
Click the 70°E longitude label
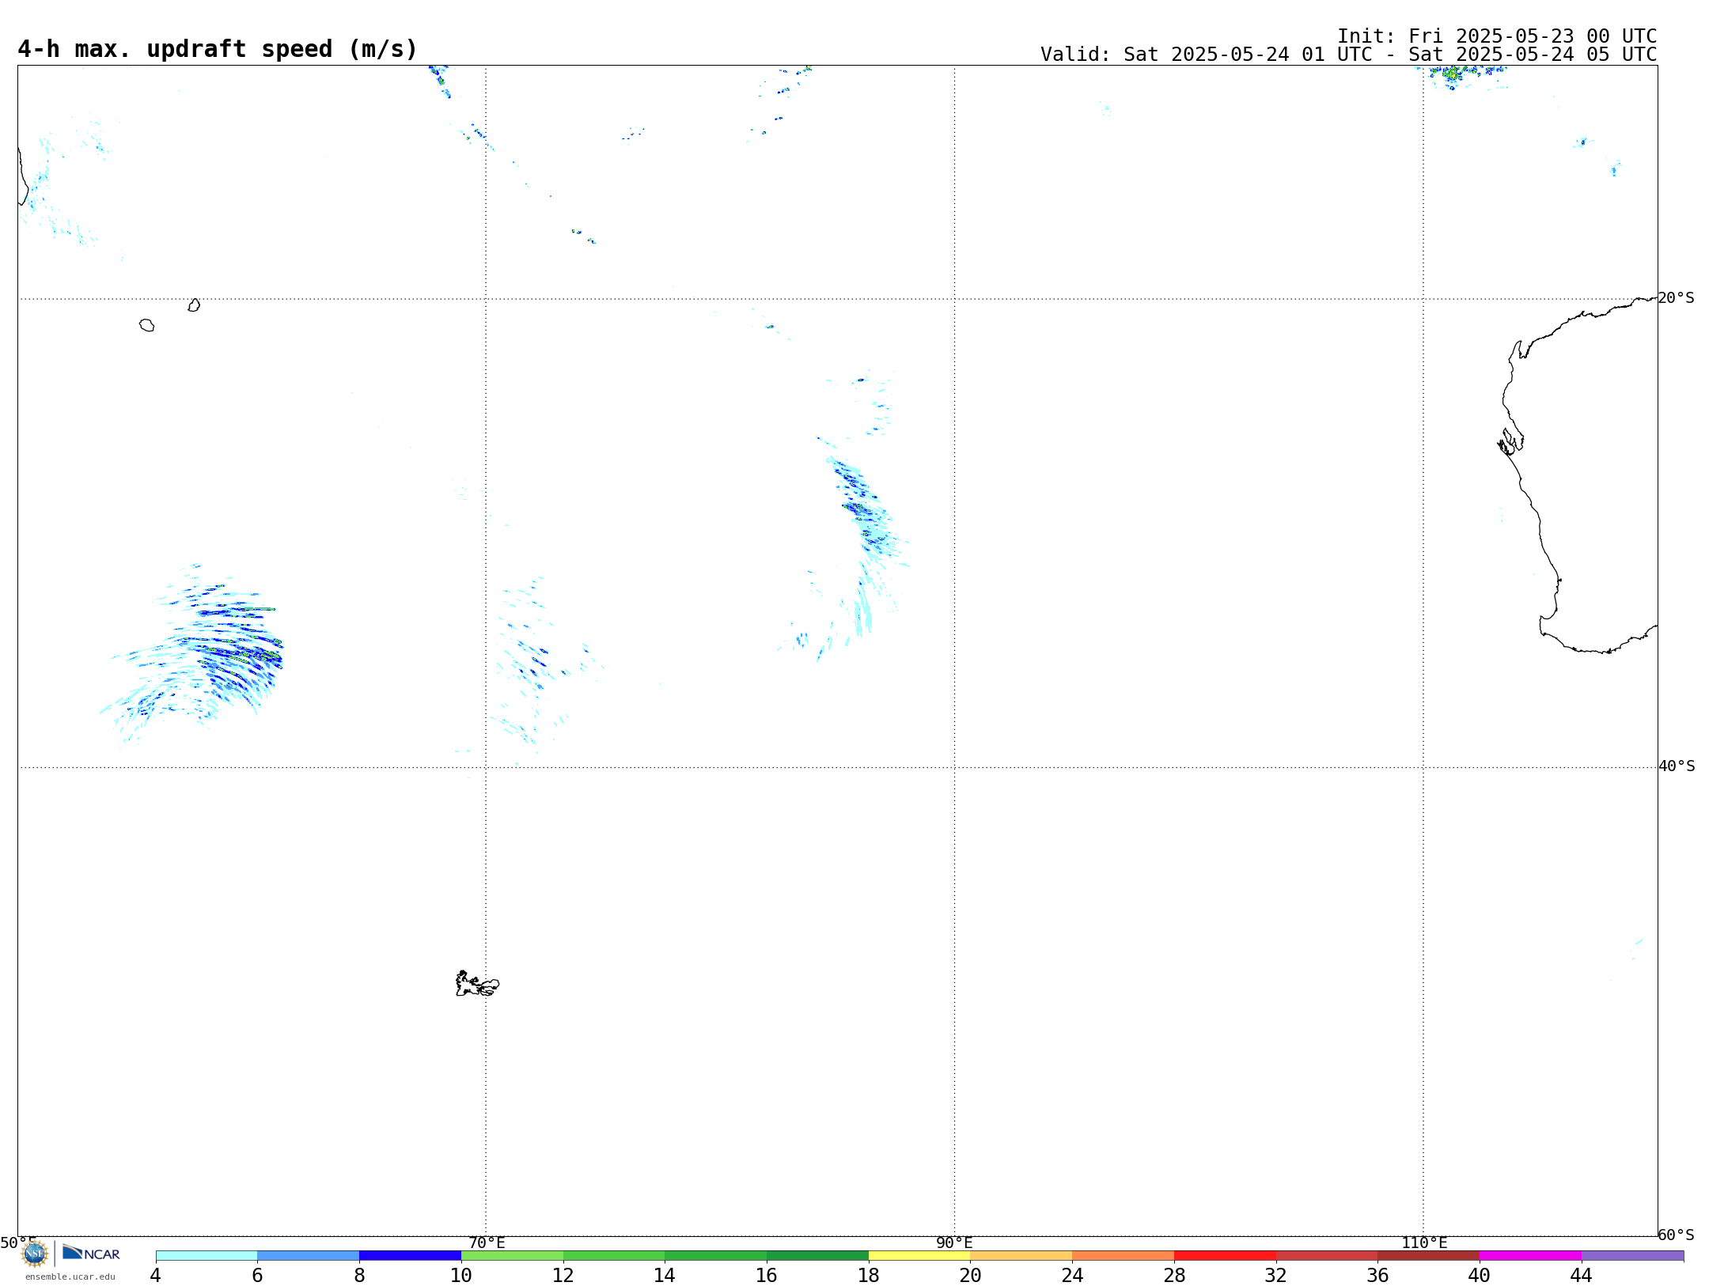coord(487,1243)
